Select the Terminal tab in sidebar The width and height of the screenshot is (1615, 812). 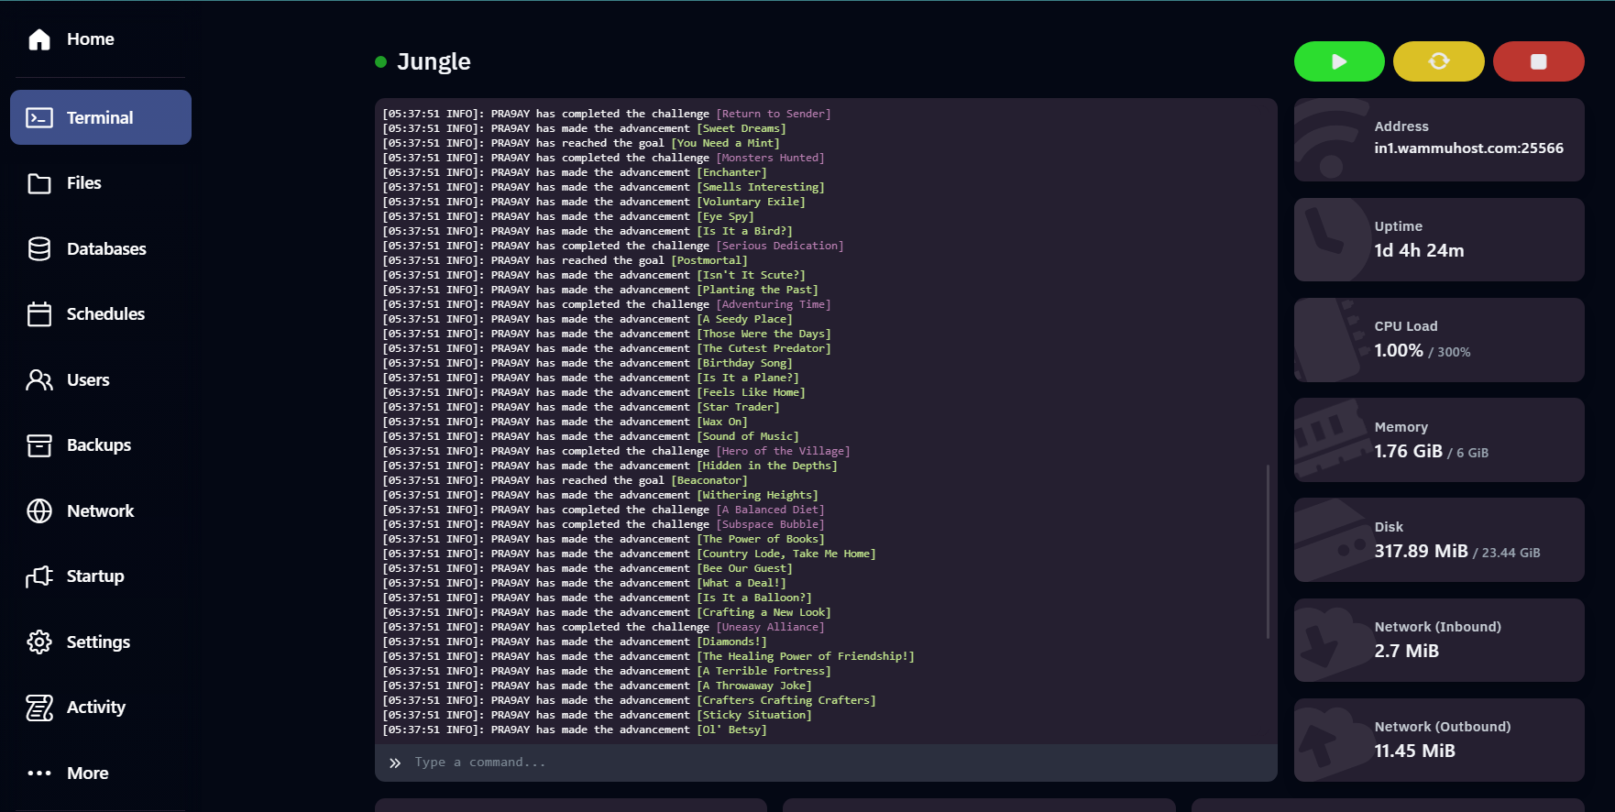[x=100, y=117]
